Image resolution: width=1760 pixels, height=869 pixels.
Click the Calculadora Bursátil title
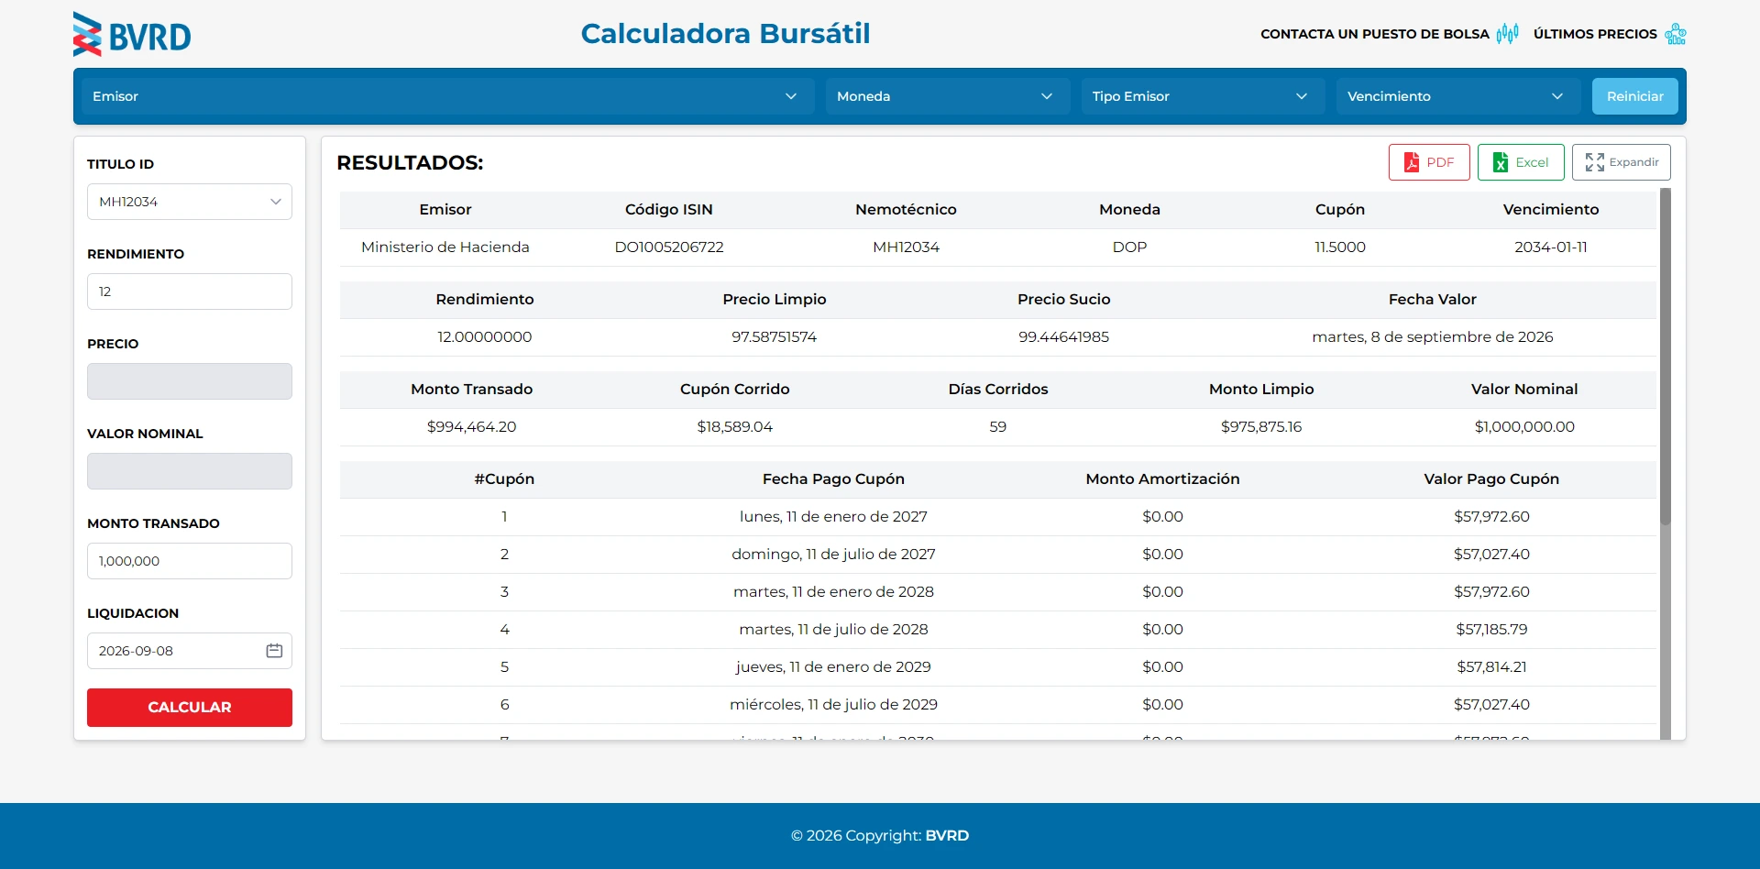coord(725,34)
